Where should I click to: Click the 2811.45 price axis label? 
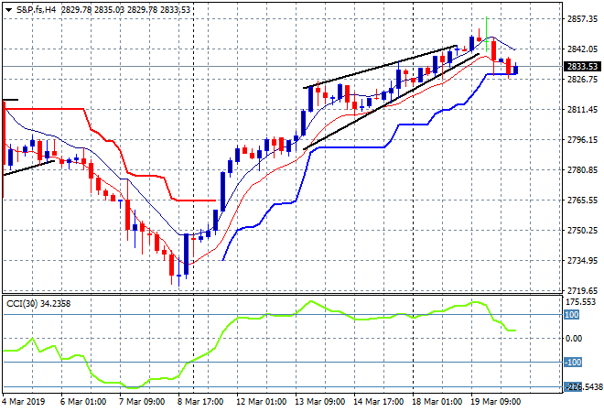(x=582, y=110)
